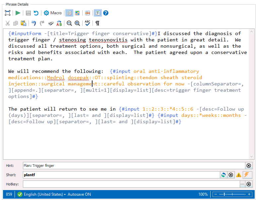
Task: Toggle syntax highlighting panel button
Action: [x=98, y=13]
